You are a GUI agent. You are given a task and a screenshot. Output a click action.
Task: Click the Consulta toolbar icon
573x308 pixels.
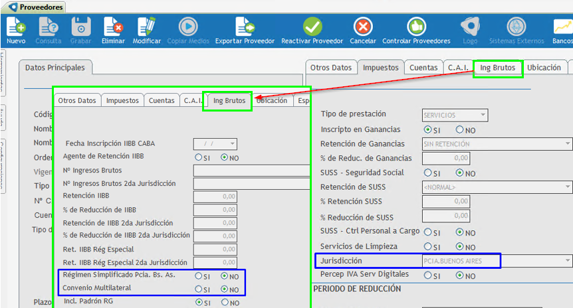click(x=49, y=27)
